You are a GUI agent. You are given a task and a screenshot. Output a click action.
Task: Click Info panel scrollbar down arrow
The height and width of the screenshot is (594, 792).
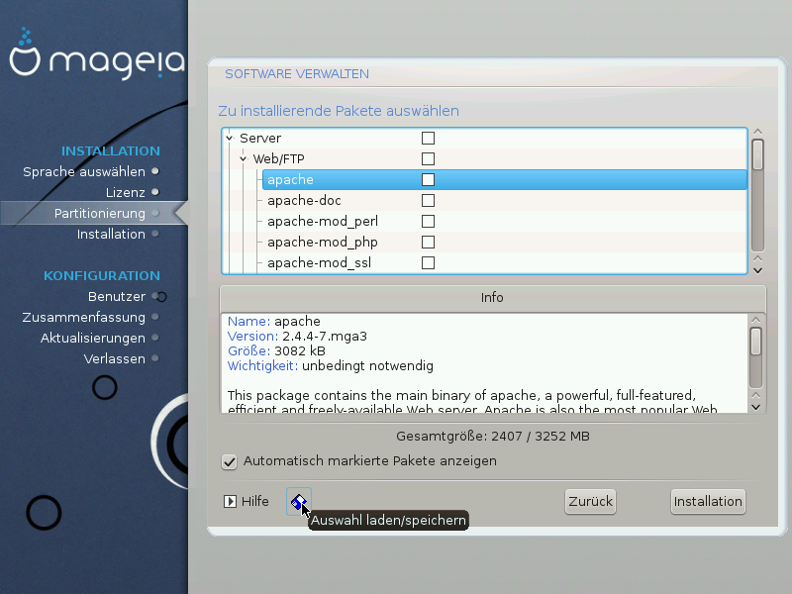coord(755,407)
